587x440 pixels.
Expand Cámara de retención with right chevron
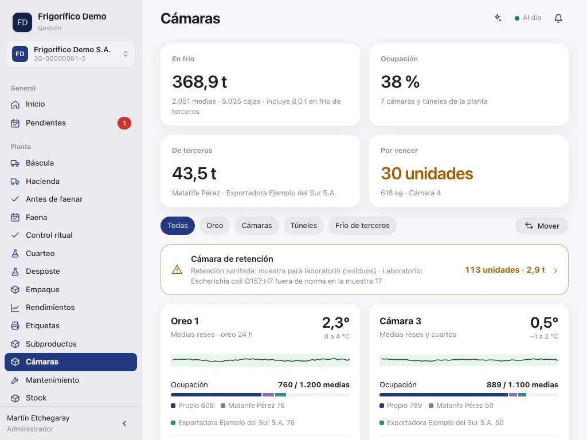pyautogui.click(x=555, y=270)
